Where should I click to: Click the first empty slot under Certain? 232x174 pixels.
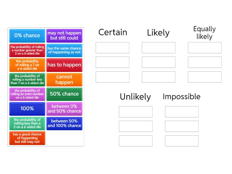pos(113,48)
